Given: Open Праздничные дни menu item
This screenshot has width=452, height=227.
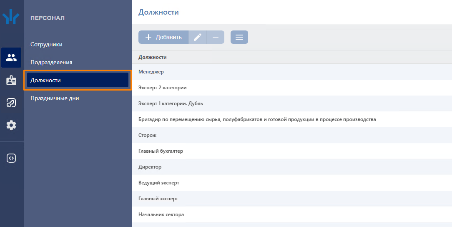Looking at the screenshot, I should point(55,98).
